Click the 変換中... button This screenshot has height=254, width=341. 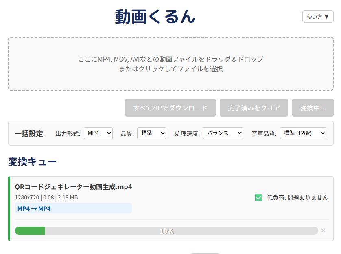point(313,108)
